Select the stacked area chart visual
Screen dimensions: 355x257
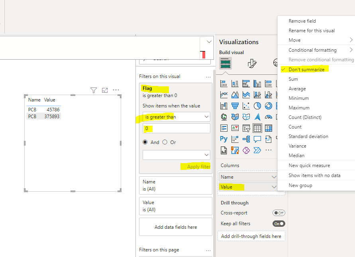tap(246, 95)
